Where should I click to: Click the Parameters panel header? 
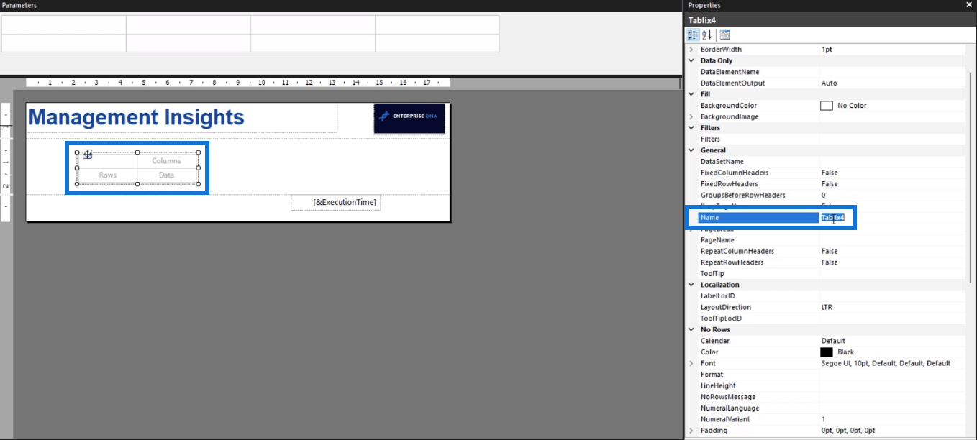pyautogui.click(x=341, y=5)
